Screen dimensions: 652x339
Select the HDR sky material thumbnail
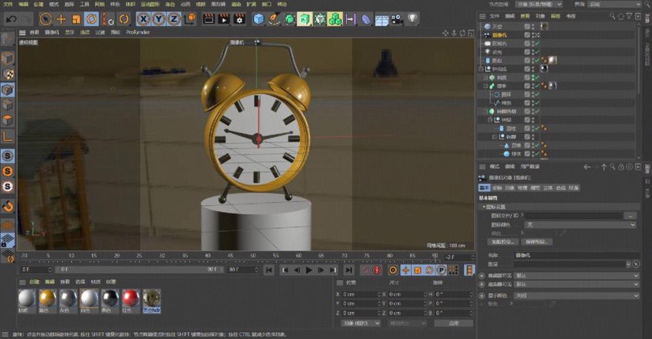pos(152,299)
